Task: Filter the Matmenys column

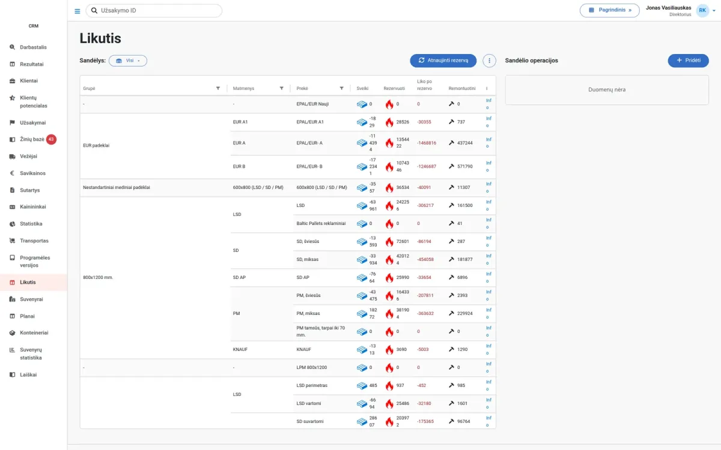Action: [x=281, y=88]
